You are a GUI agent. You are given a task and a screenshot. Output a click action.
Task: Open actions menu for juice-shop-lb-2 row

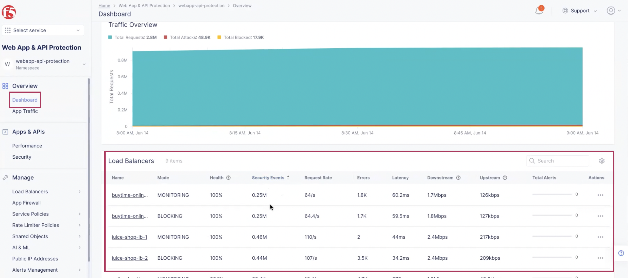[x=600, y=258]
